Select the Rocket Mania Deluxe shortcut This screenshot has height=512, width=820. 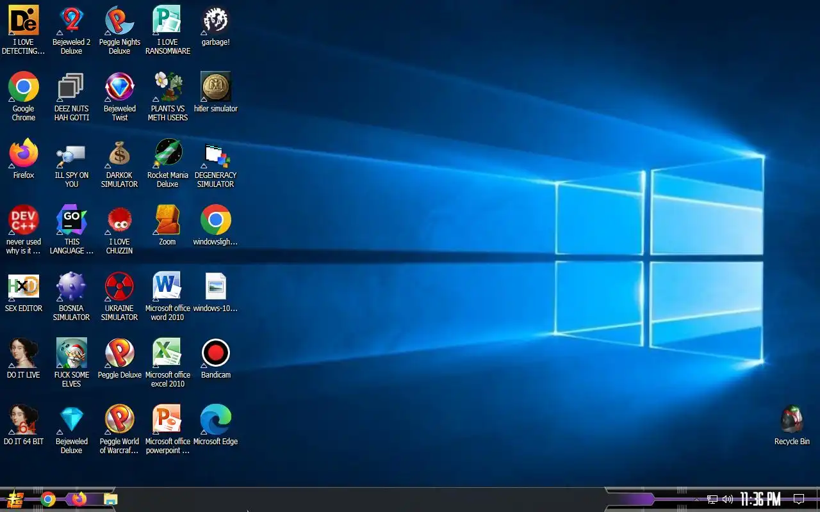pos(168,163)
